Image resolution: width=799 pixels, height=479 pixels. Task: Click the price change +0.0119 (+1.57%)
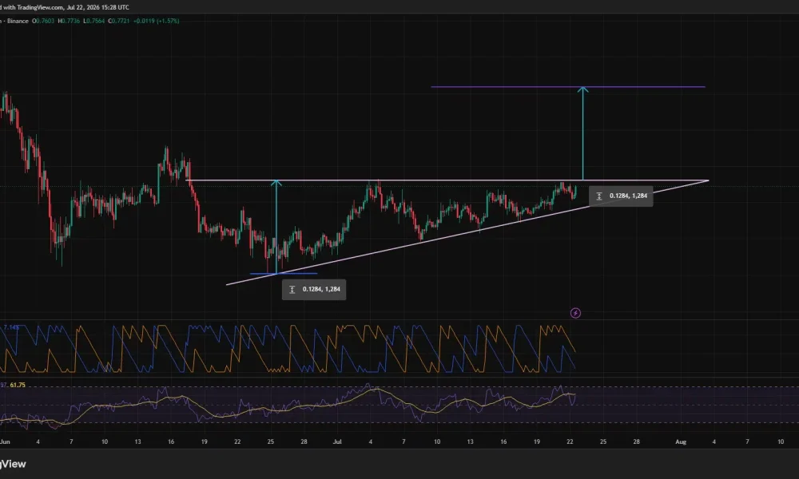[x=156, y=21]
